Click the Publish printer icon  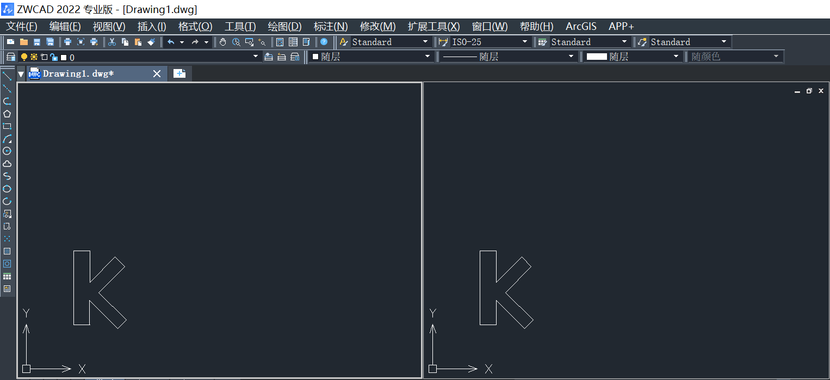(x=94, y=42)
